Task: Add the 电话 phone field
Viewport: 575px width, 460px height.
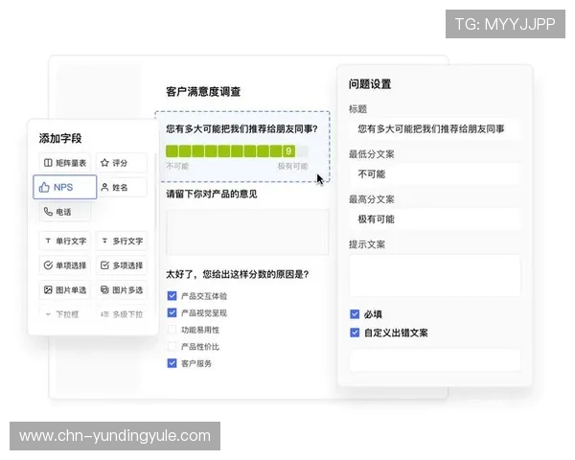Action: [64, 212]
